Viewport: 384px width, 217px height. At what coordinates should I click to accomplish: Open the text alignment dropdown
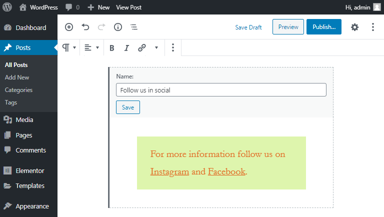[91, 47]
